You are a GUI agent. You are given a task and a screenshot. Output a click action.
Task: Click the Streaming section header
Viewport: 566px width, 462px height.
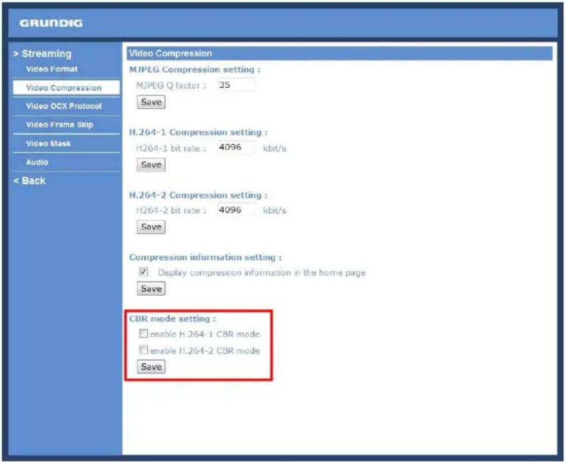43,54
